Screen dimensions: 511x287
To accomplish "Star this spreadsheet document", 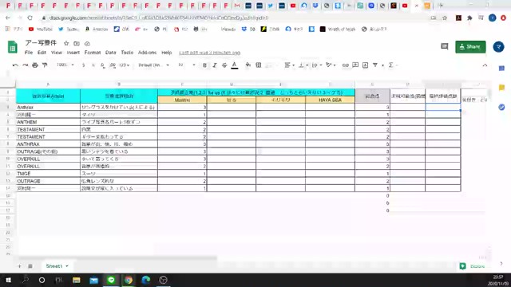I will [66, 43].
